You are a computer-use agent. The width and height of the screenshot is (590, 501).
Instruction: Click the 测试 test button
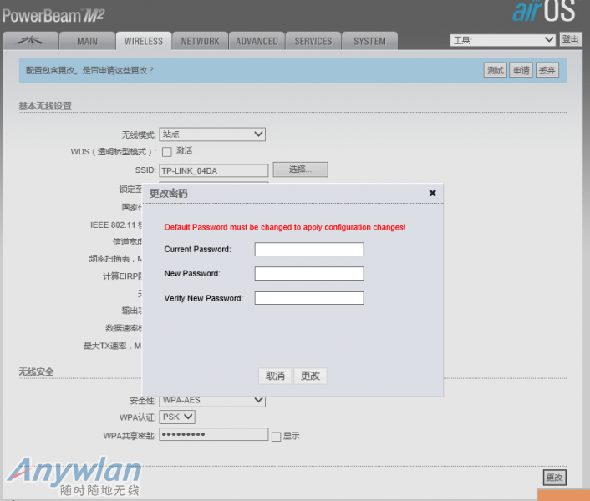click(x=496, y=70)
